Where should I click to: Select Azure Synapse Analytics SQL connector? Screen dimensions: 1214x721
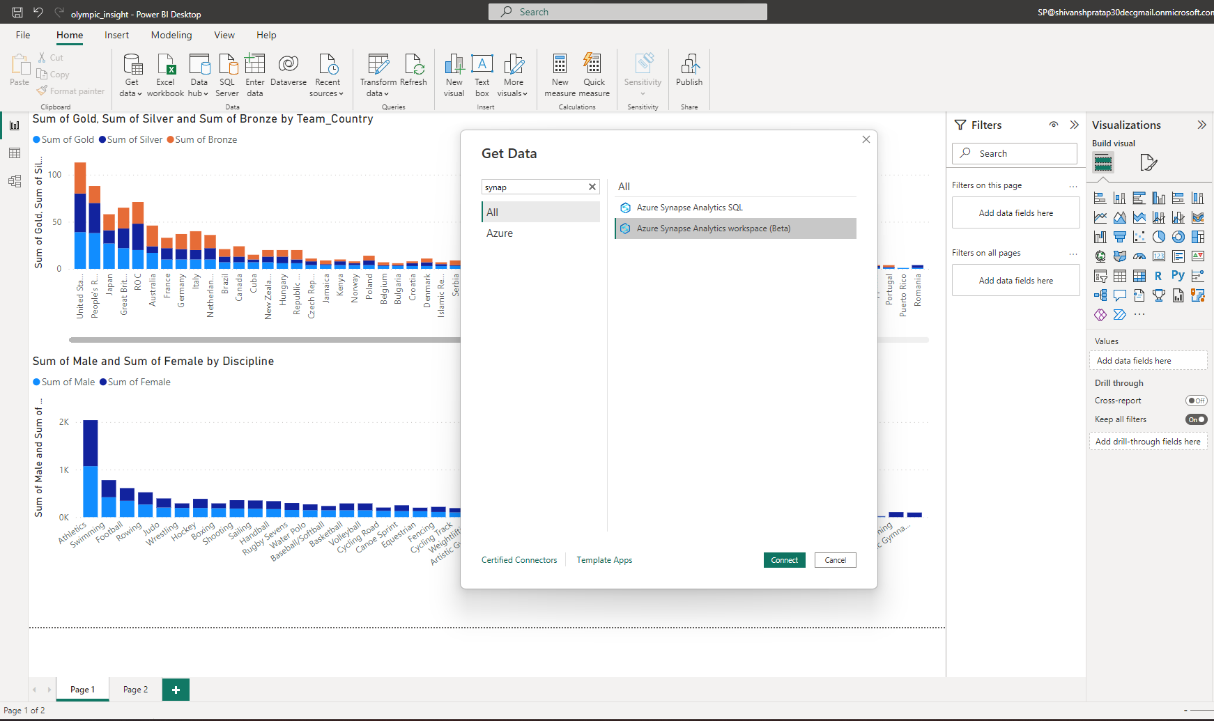736,208
